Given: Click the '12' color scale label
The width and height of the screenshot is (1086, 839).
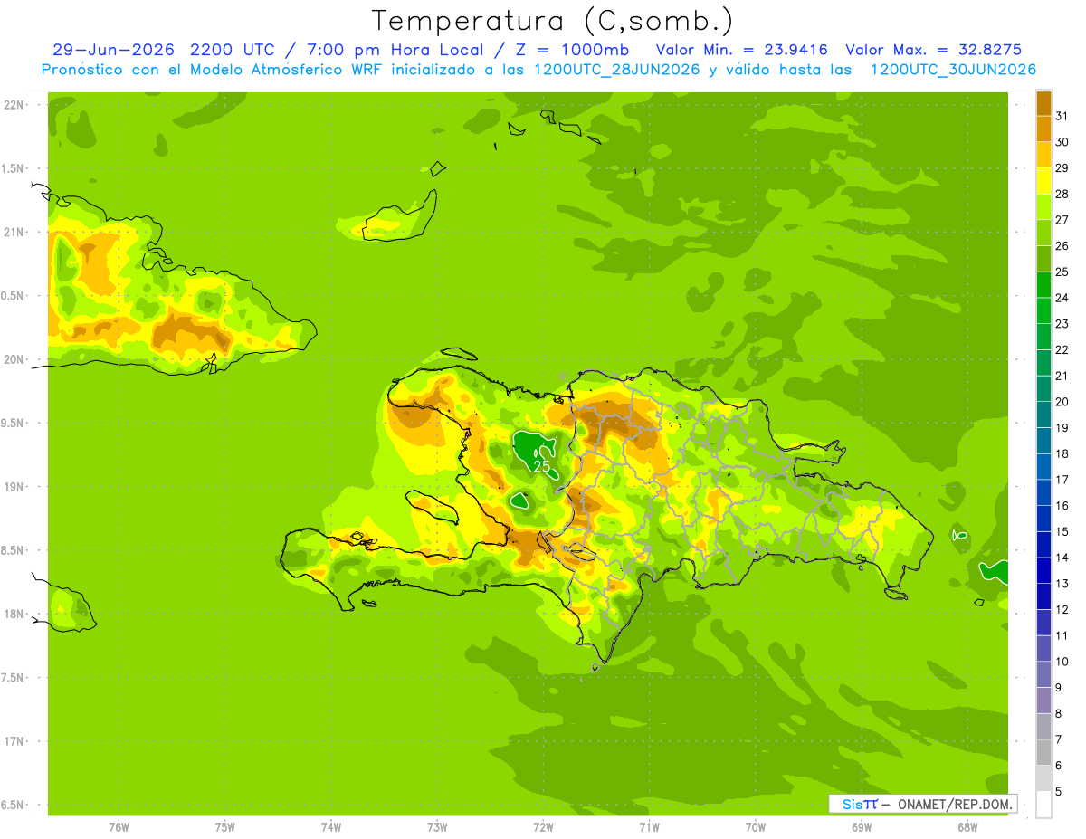Looking at the screenshot, I should (x=1062, y=609).
